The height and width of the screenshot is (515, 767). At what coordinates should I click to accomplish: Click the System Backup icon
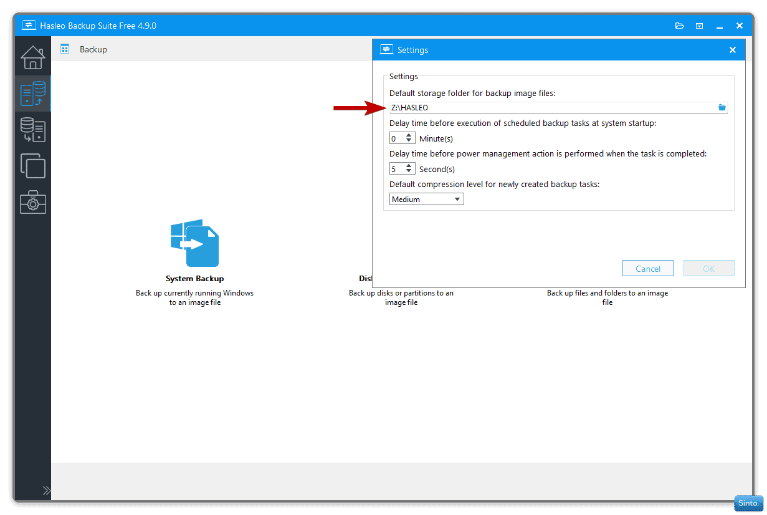(195, 243)
